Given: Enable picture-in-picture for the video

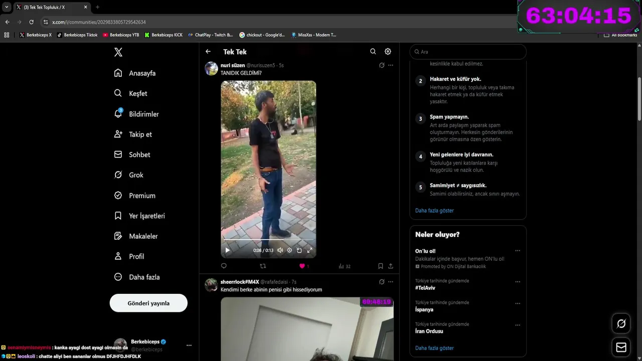Looking at the screenshot, I should tap(299, 250).
